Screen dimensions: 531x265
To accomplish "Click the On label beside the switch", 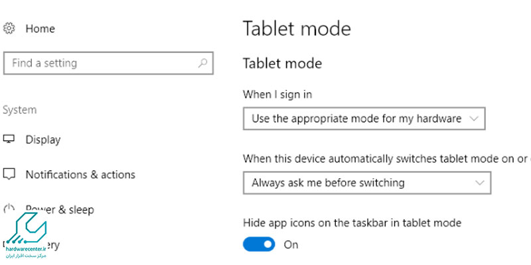I will [291, 244].
